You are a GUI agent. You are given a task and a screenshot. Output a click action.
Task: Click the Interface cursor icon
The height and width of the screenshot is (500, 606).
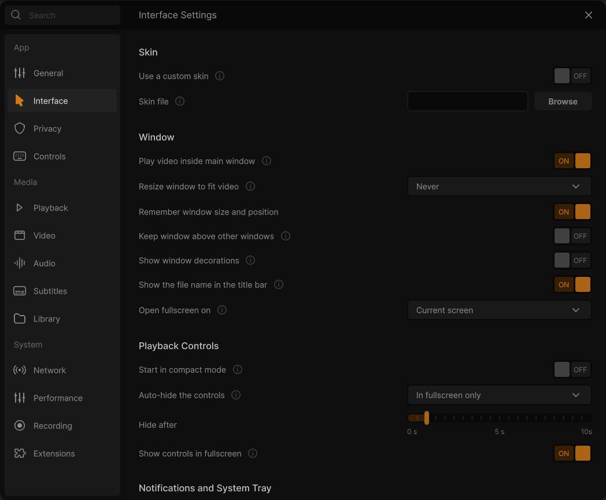pyautogui.click(x=19, y=101)
